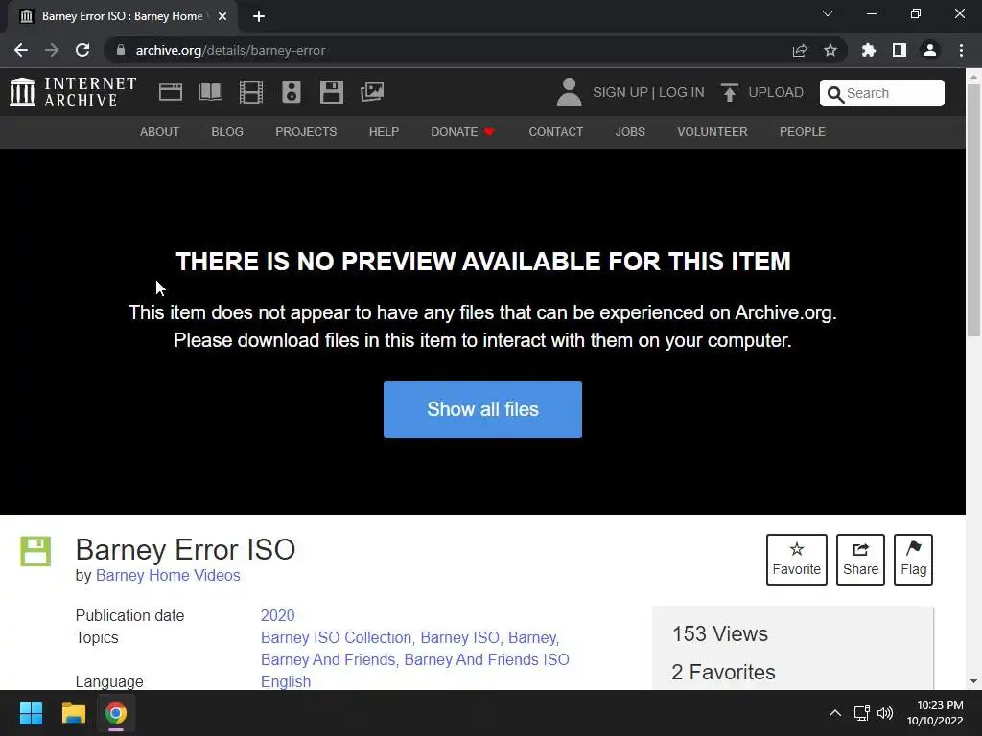Image resolution: width=982 pixels, height=736 pixels.
Task: Click the search magnifier icon
Action: point(835,94)
